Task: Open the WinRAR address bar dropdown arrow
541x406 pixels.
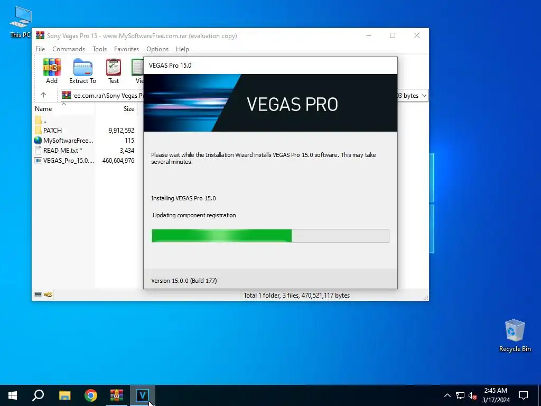Action: point(424,96)
